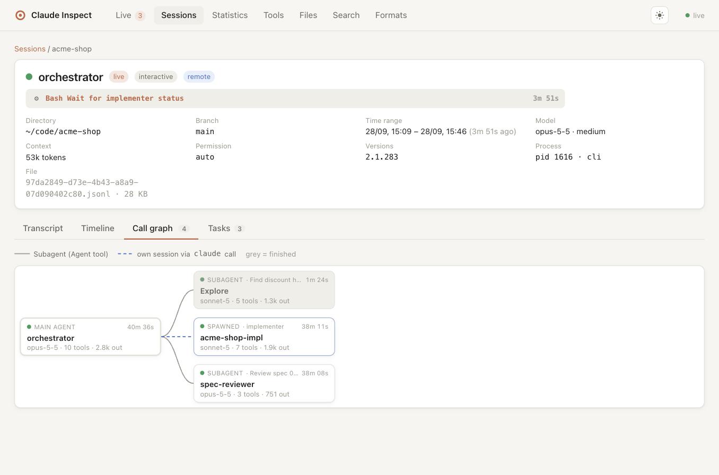Screen dimensions: 719x475
Task: Click the branch value 'main'
Action: coord(205,131)
